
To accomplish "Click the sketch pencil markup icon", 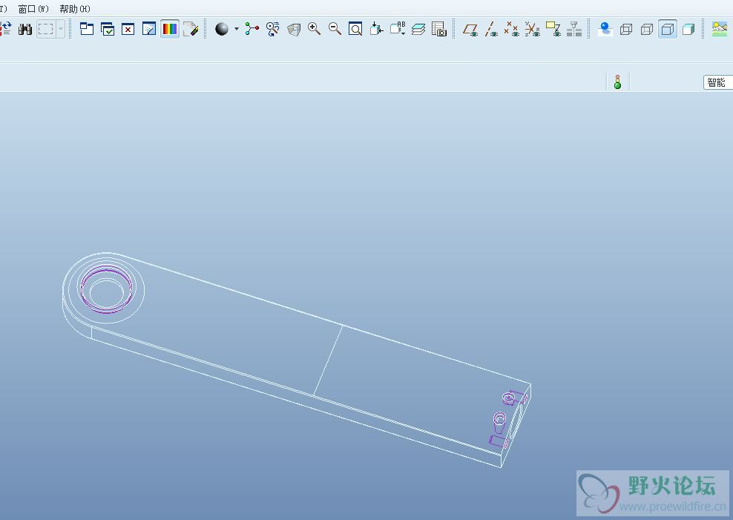I will click(191, 30).
